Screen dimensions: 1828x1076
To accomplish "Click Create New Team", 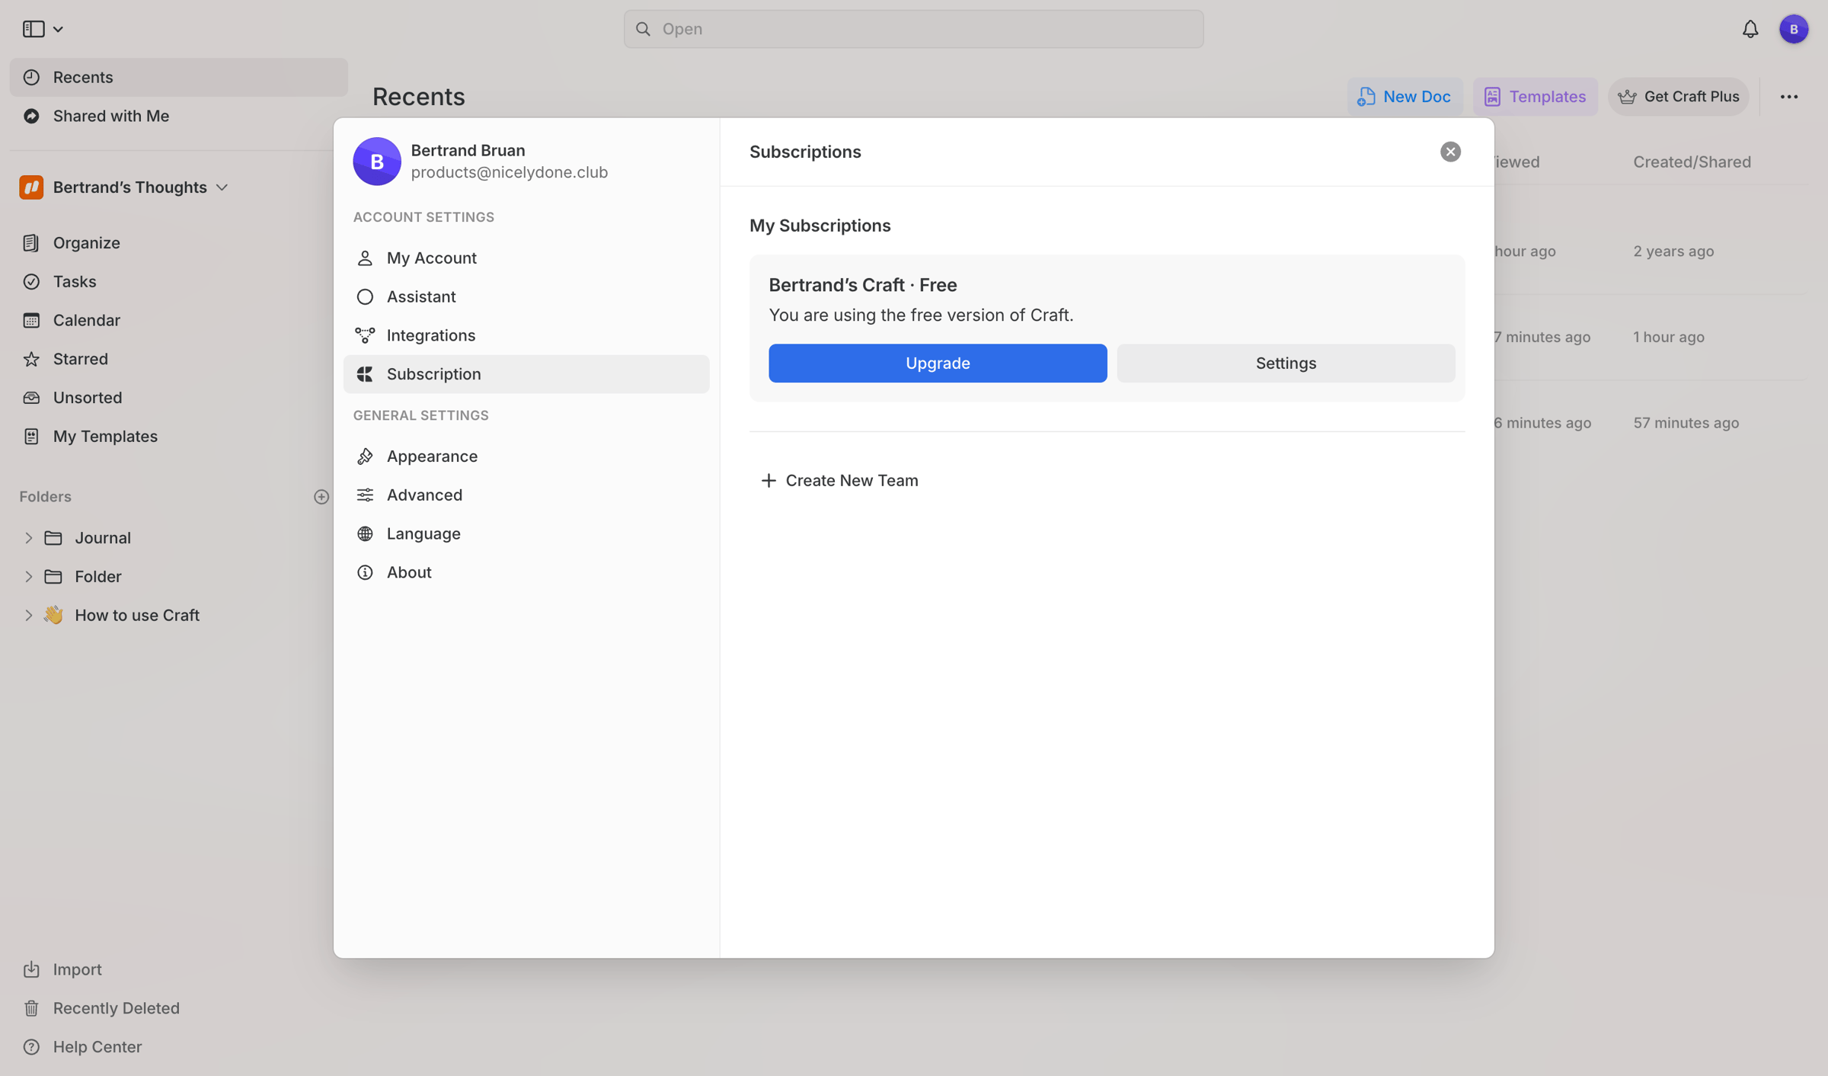I will click(839, 481).
